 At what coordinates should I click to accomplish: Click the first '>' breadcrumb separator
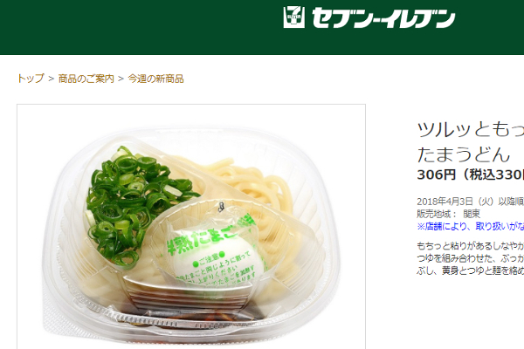pyautogui.click(x=52, y=79)
